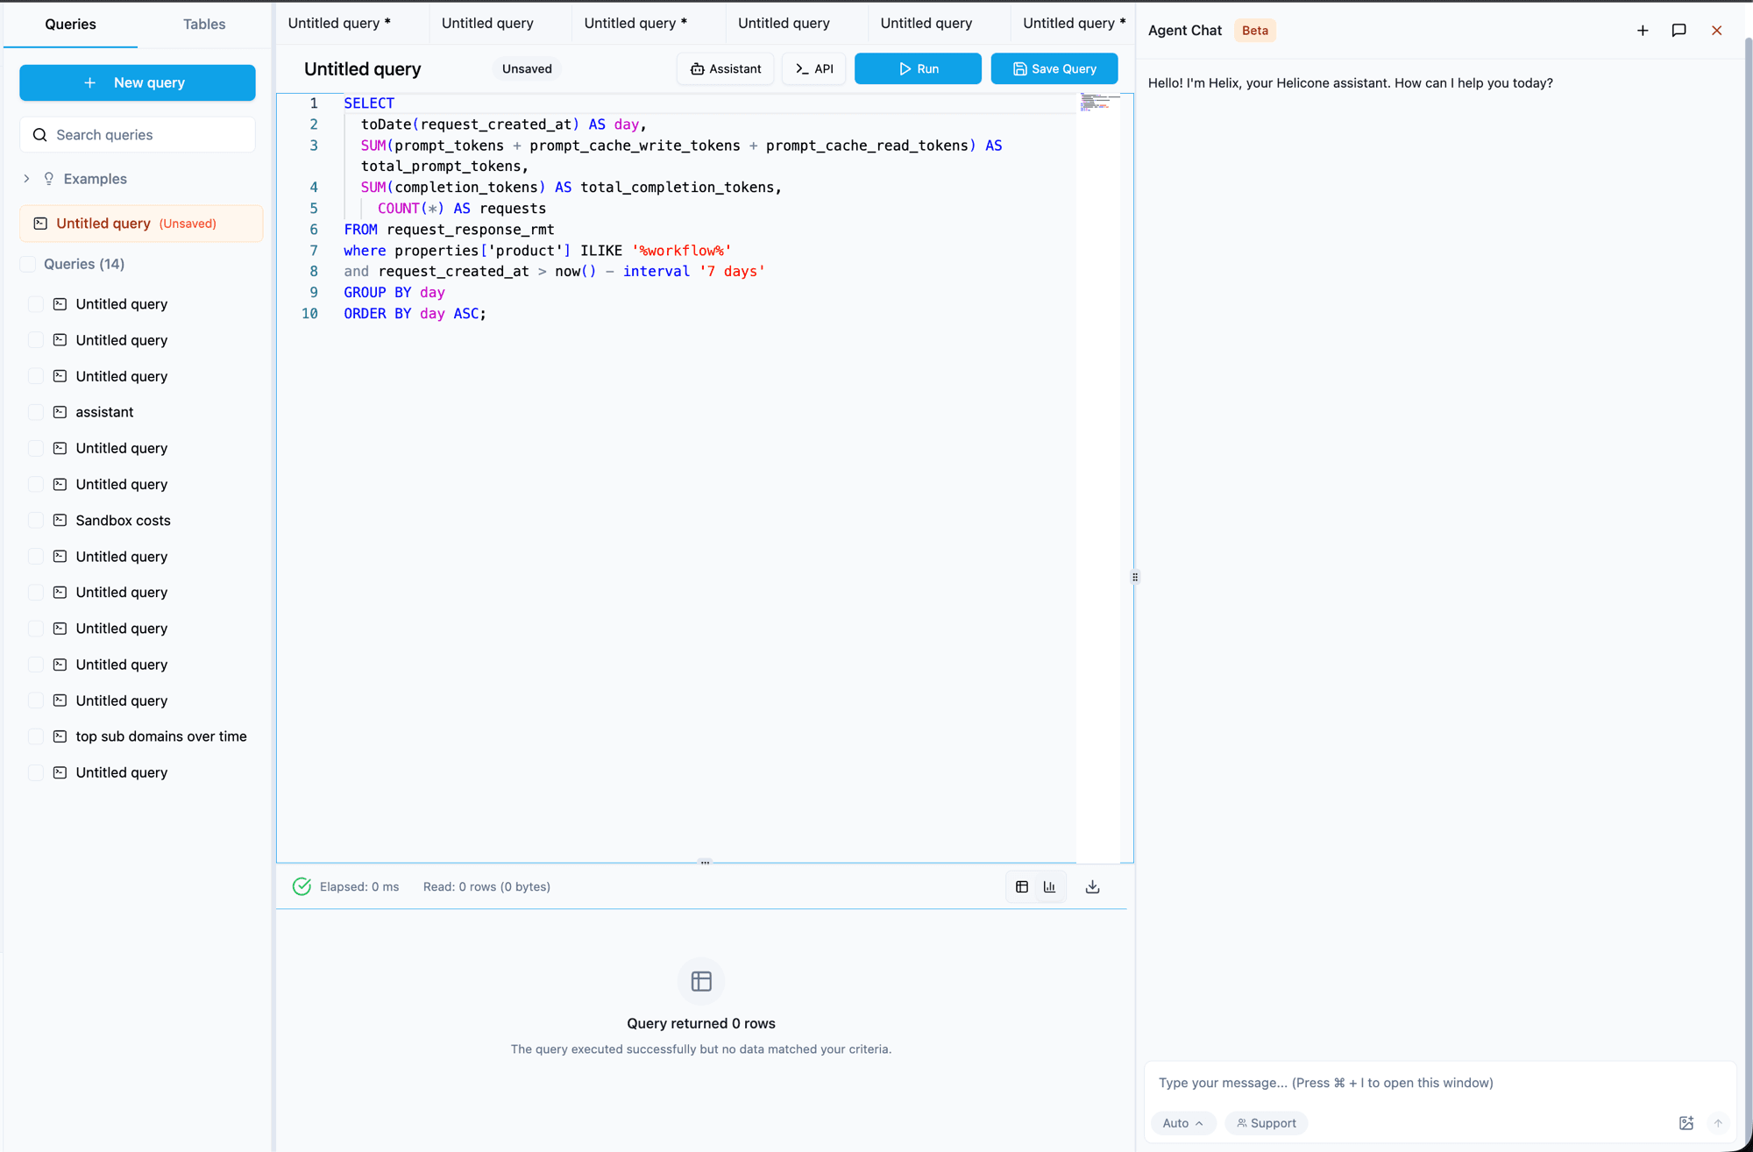Run the current query
The height and width of the screenshot is (1152, 1753).
click(x=918, y=68)
